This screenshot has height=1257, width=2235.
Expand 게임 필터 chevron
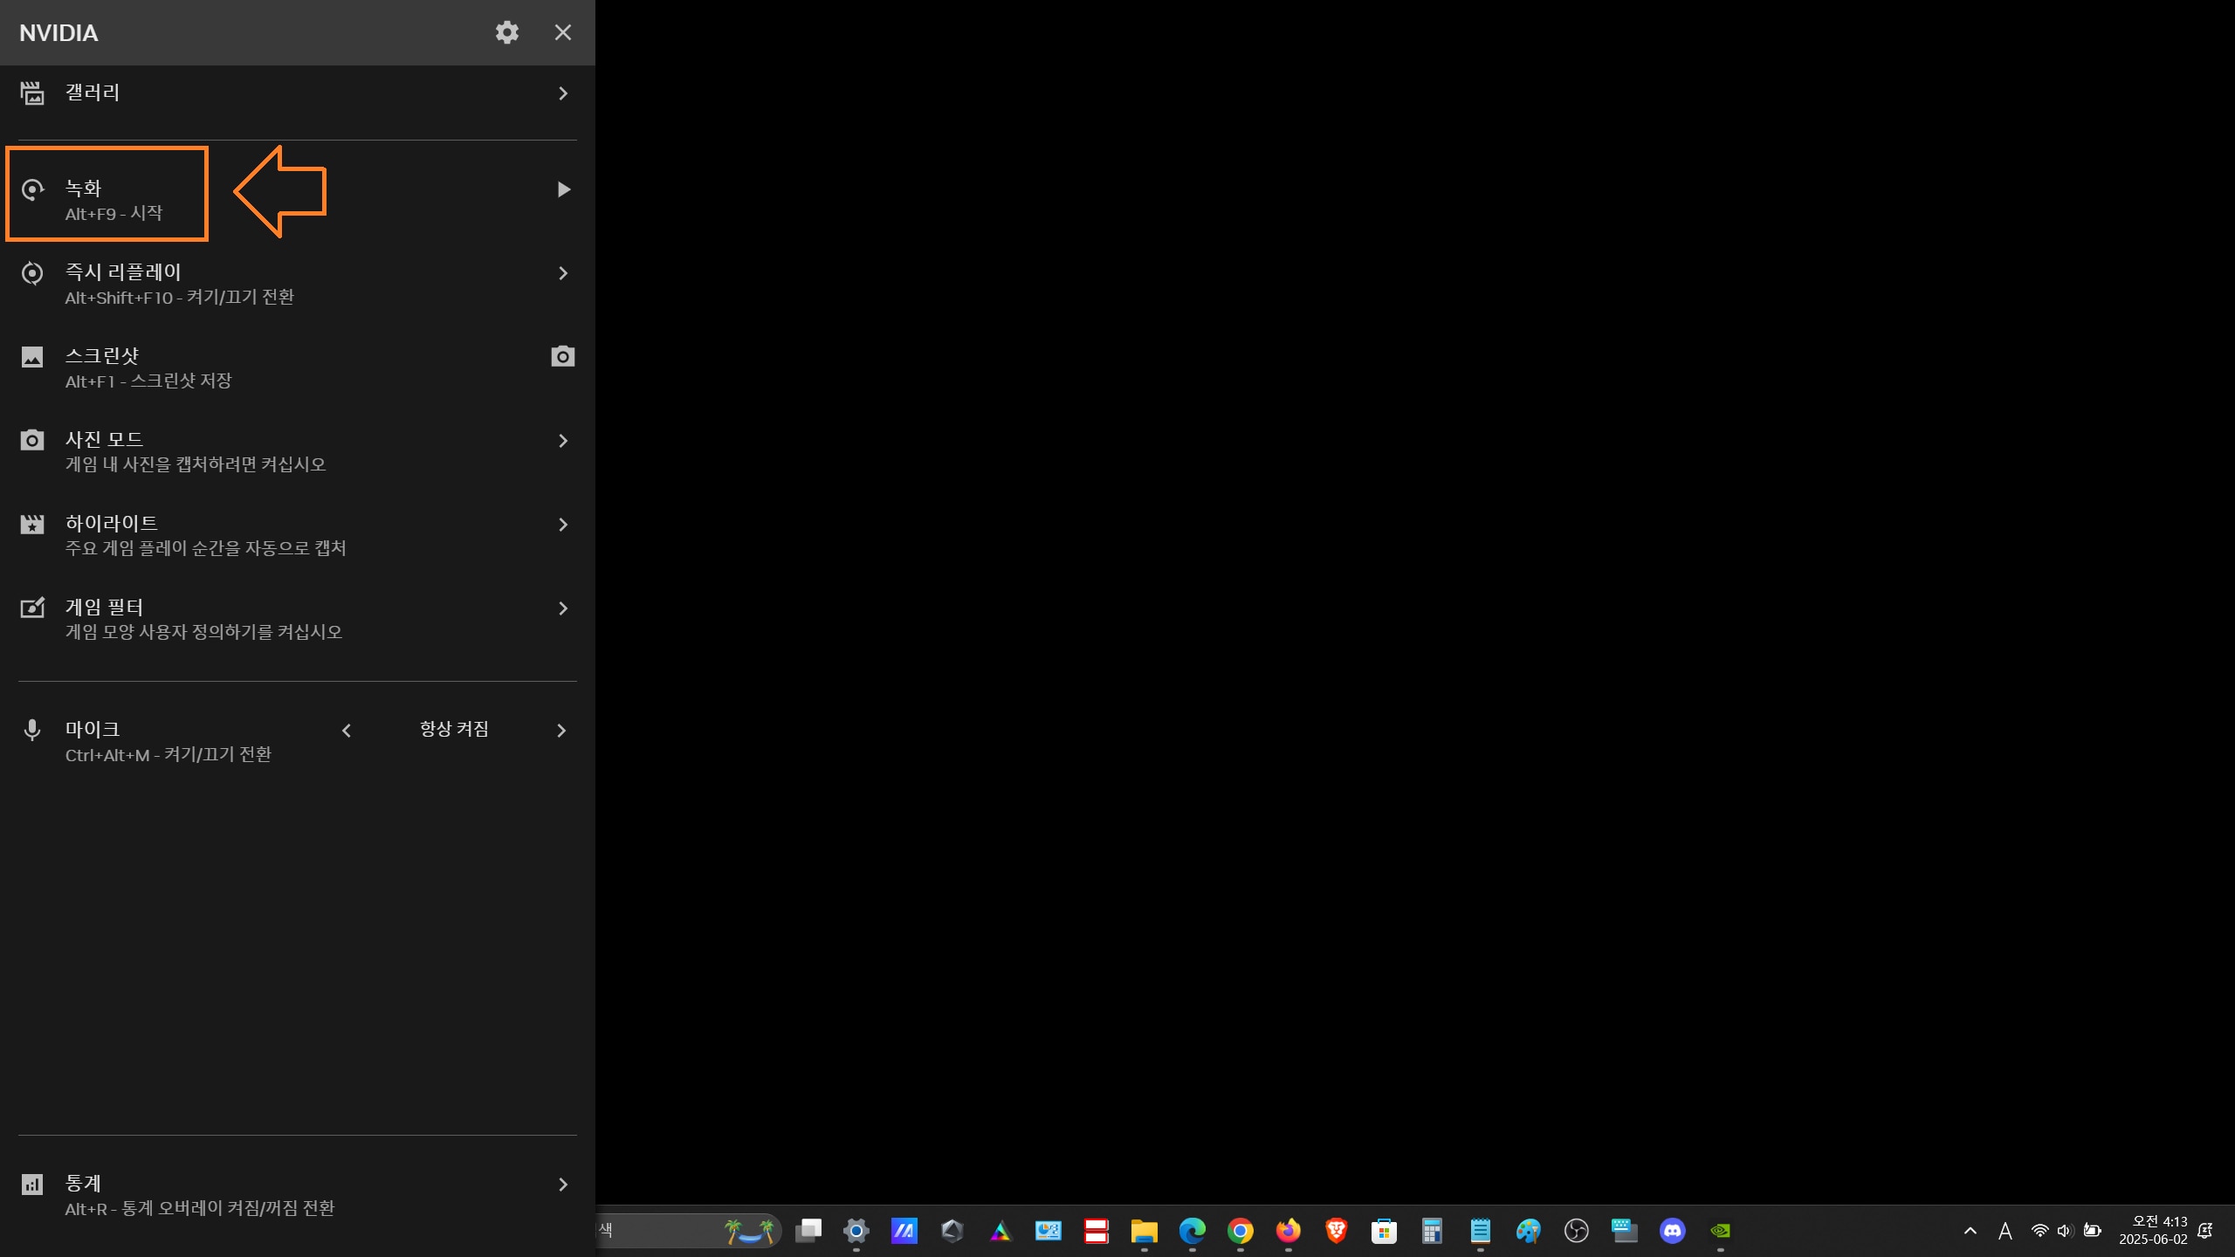[563, 608]
